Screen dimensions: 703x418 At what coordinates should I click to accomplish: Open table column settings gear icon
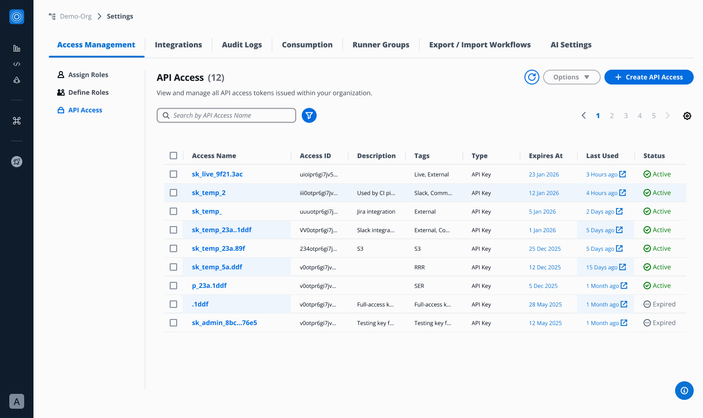687,116
